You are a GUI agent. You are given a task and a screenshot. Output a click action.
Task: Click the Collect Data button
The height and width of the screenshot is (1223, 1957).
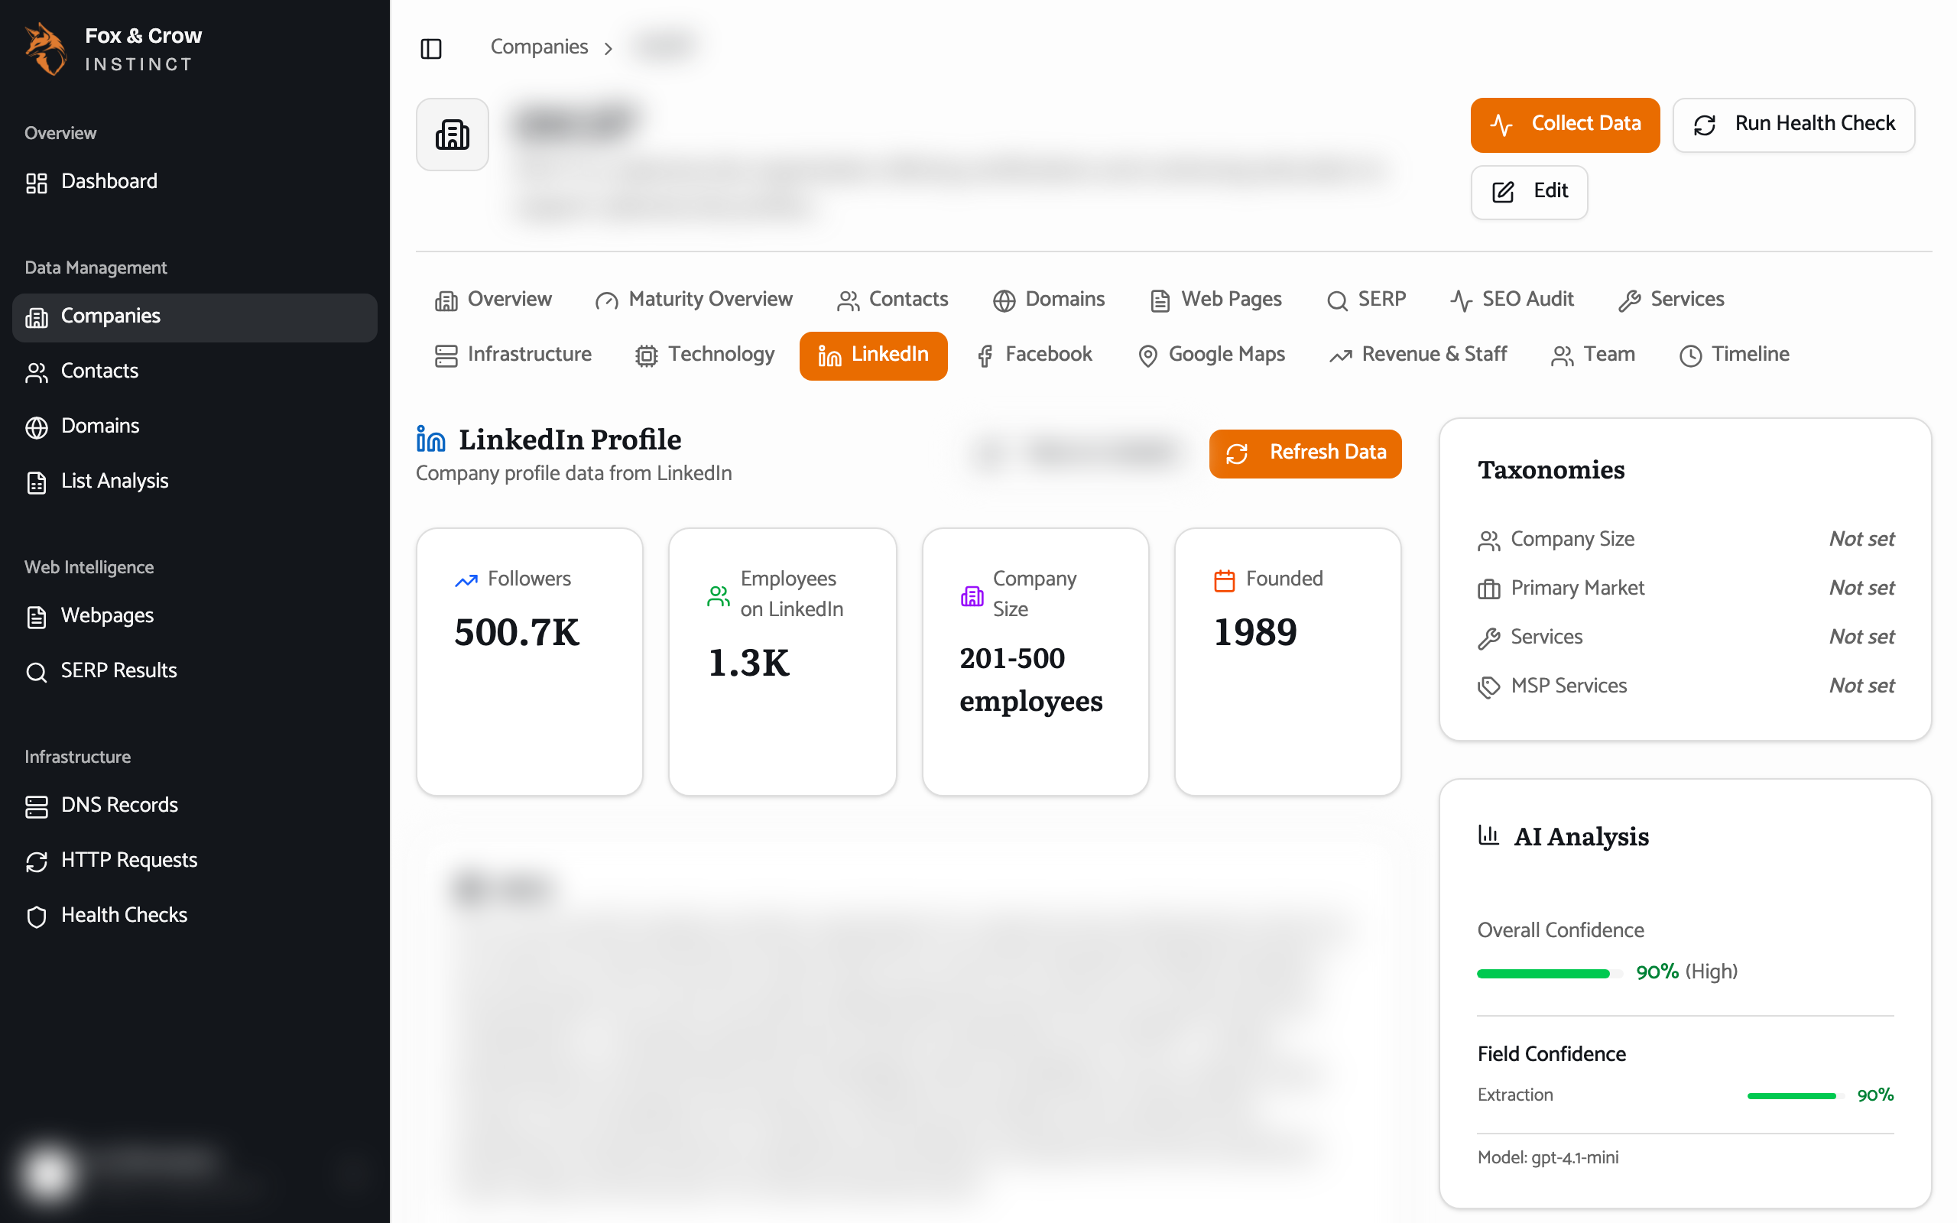point(1565,125)
